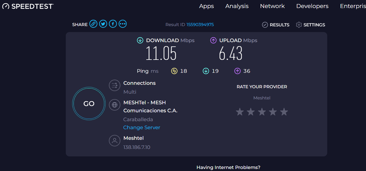Share result on Twitter icon

(103, 24)
